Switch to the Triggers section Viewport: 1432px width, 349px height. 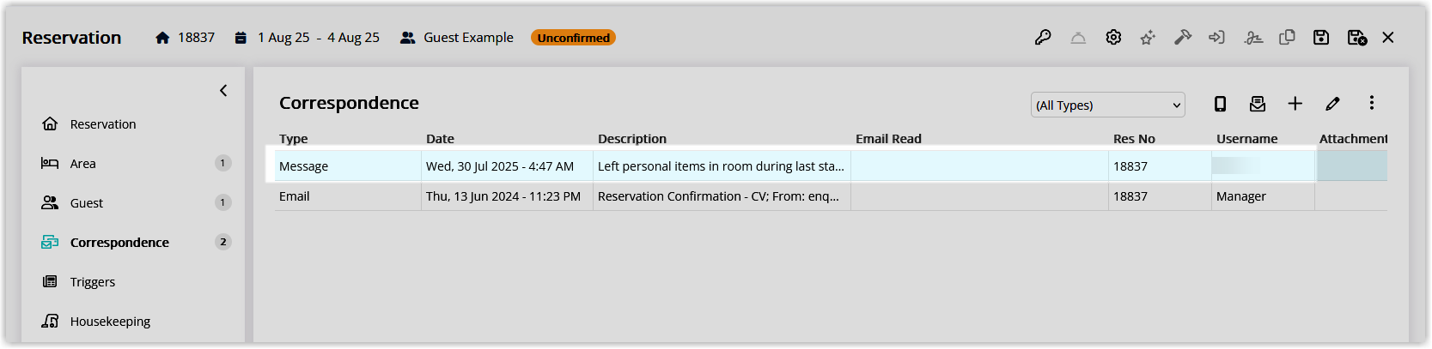(x=92, y=282)
